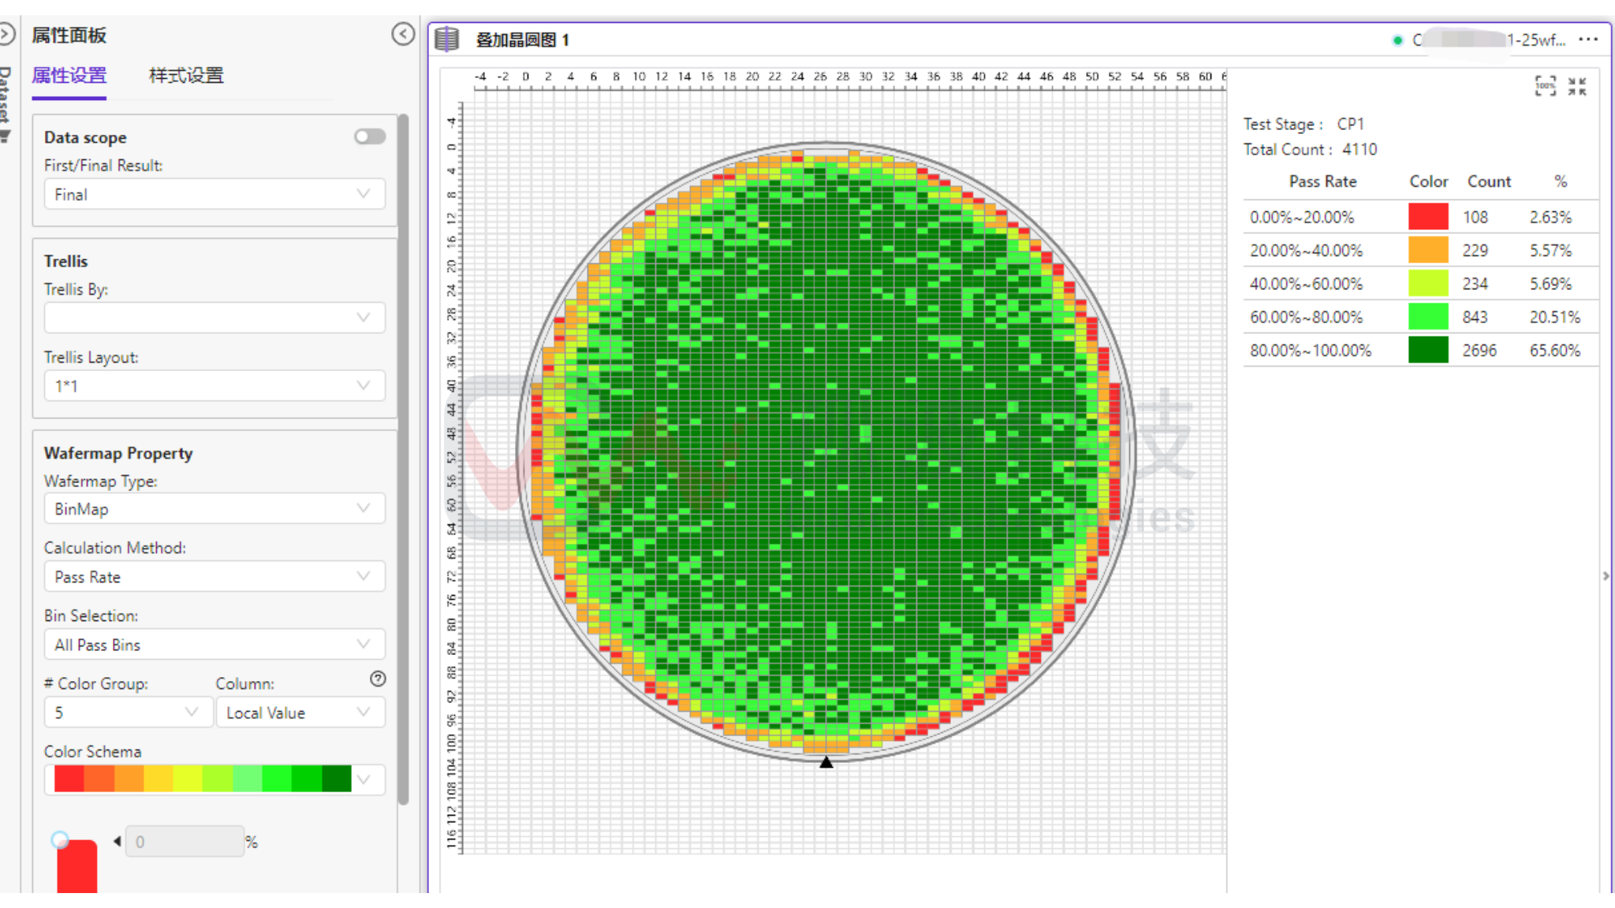This screenshot has height=908, width=1615.
Task: Click the wafer notch triangle marker
Action: 826,761
